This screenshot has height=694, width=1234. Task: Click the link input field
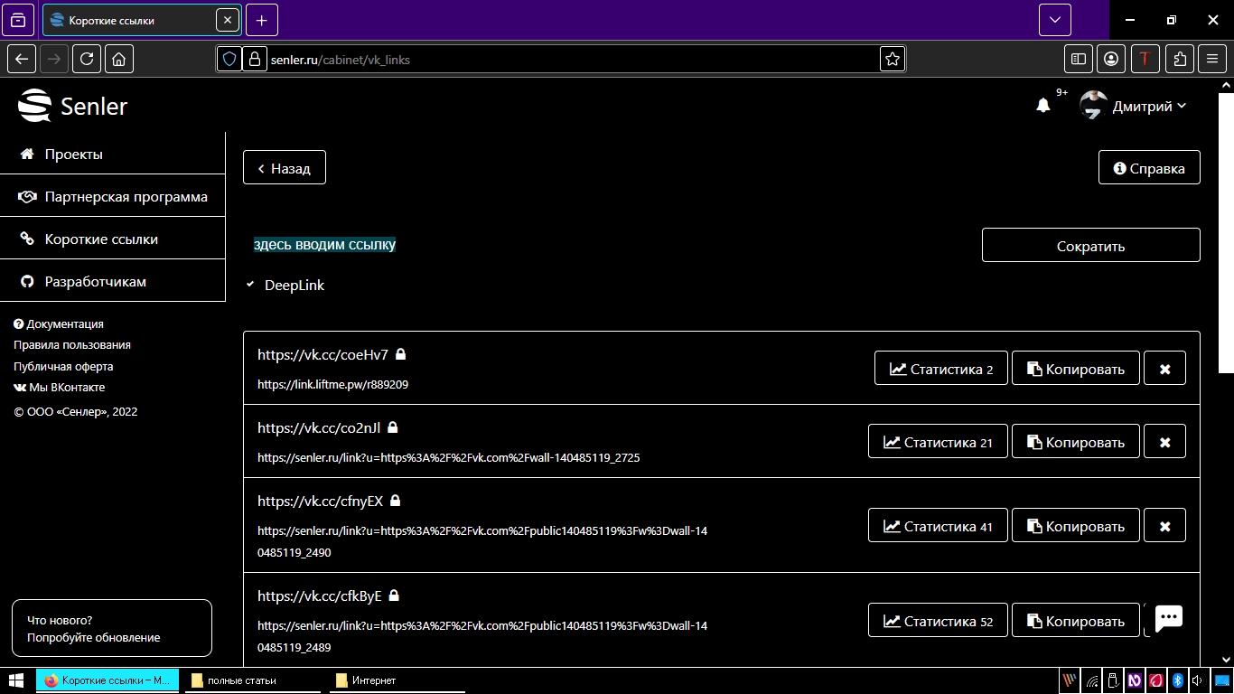[x=605, y=245]
